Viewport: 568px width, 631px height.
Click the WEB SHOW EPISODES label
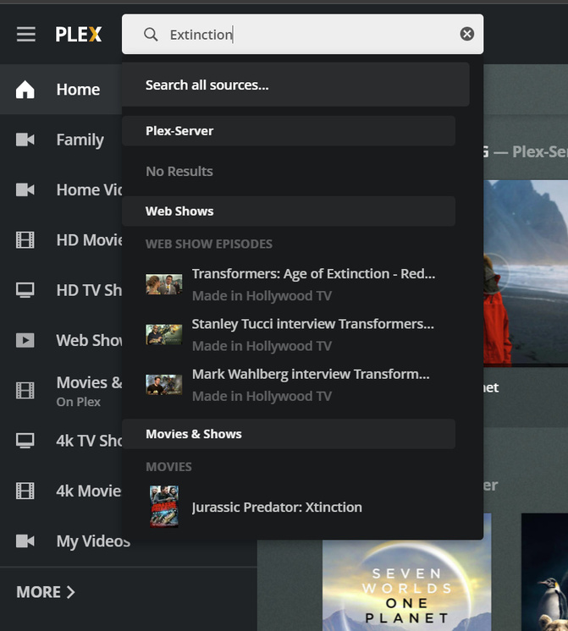click(x=209, y=244)
